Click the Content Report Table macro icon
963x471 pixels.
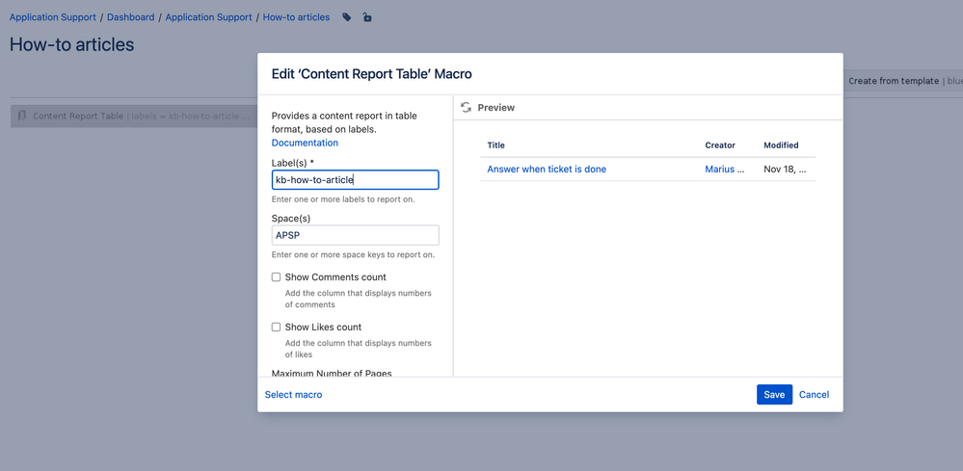[22, 116]
